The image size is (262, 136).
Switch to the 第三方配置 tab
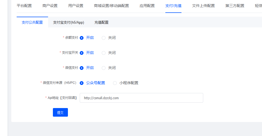pyautogui.click(x=235, y=6)
